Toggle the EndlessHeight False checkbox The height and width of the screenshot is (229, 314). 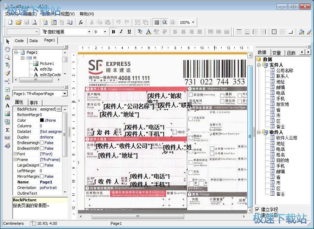tap(42, 143)
